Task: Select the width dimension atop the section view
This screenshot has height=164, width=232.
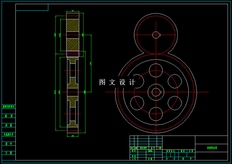Action: point(73,11)
